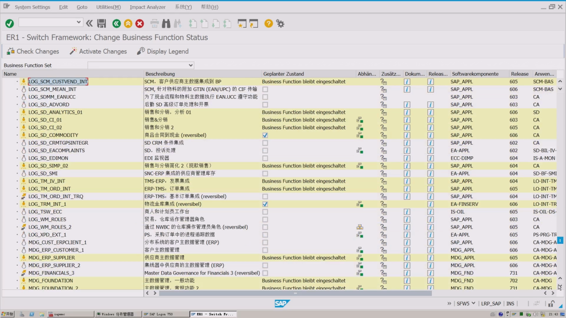Expand the LOG_XPD_EXT_1 tree node
566x318 pixels.
pos(17,235)
